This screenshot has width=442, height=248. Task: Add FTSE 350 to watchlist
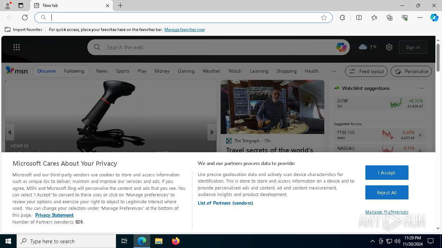click(420, 135)
